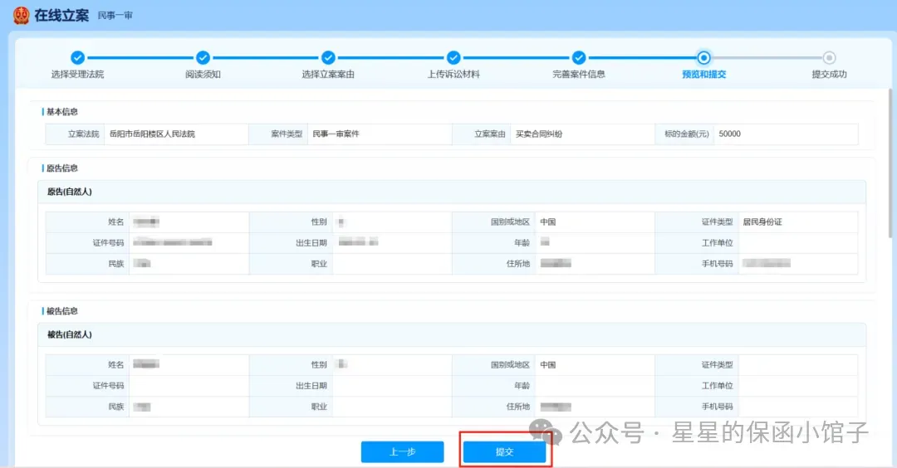Click the court name 岳阳市岳阳楼区人民法院

[152, 134]
